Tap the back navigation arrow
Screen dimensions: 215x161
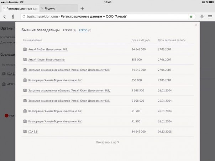4,17
